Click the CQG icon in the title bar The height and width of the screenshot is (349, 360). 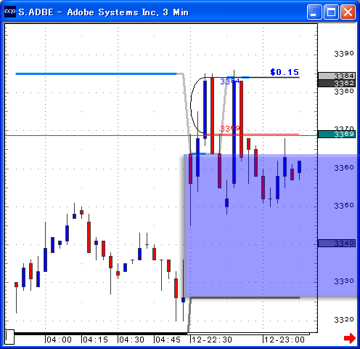click(10, 12)
